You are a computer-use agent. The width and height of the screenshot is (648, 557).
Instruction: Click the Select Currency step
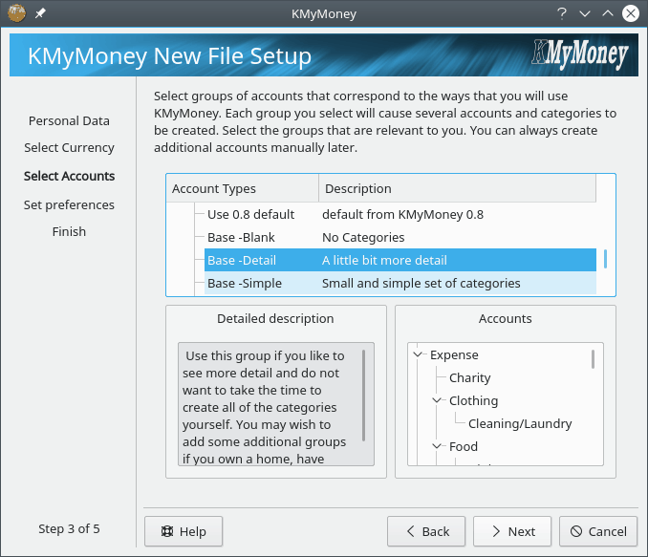coord(69,147)
